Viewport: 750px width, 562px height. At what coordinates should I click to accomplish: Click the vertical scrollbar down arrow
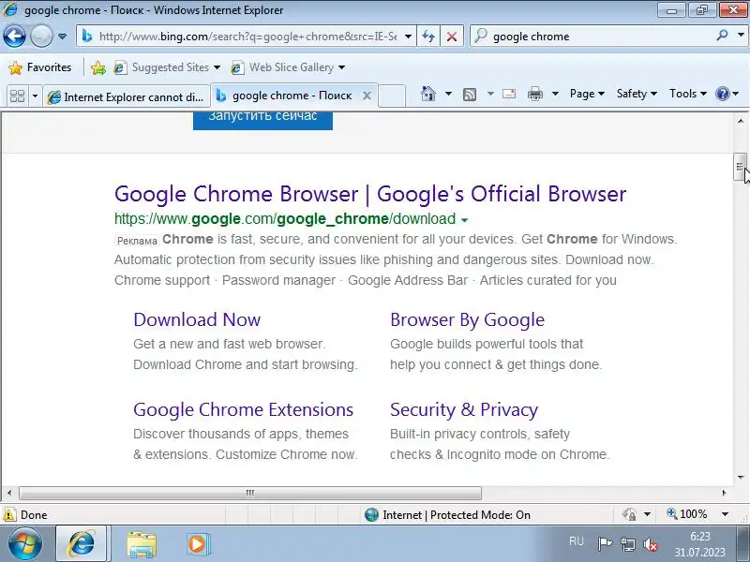(x=741, y=477)
